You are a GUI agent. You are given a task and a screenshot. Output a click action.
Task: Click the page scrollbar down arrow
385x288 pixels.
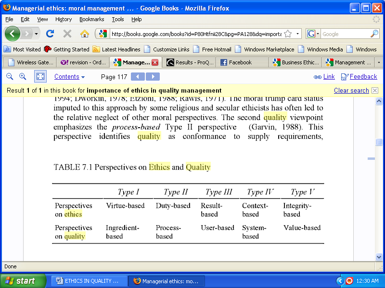click(x=379, y=257)
